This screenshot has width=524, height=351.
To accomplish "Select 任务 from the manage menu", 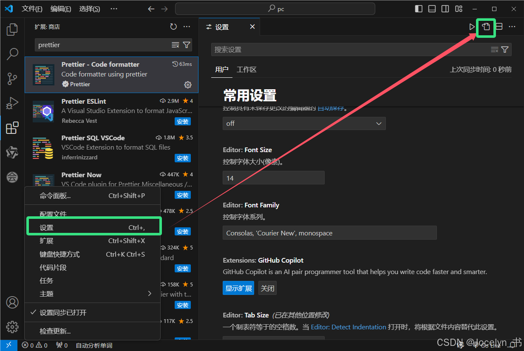I will click(92, 280).
